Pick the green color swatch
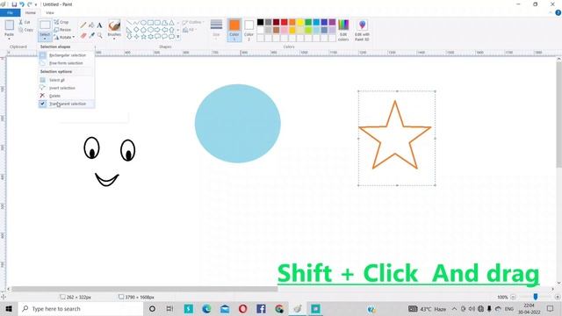The height and width of the screenshot is (316, 562). pos(308,22)
